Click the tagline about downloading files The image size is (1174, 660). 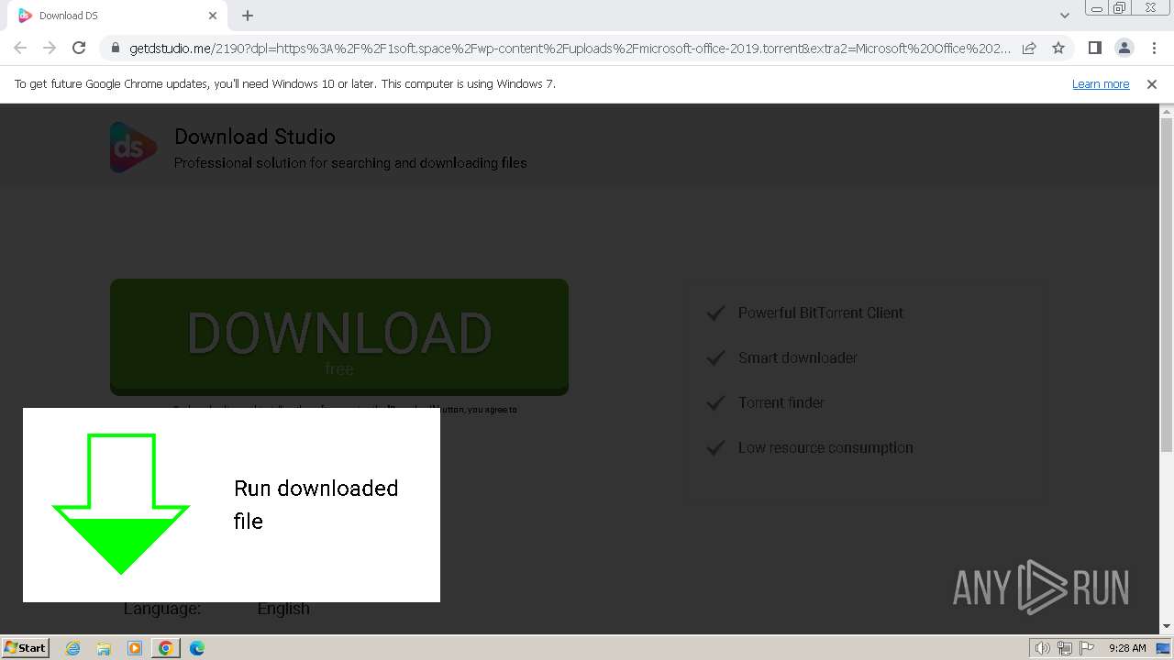click(x=350, y=163)
